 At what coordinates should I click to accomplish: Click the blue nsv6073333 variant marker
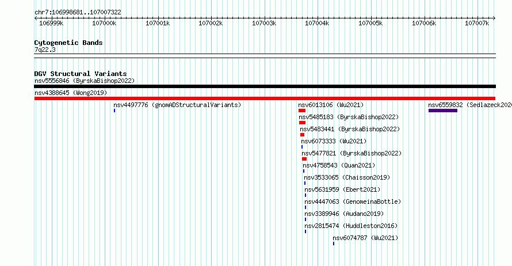pyautogui.click(x=302, y=147)
